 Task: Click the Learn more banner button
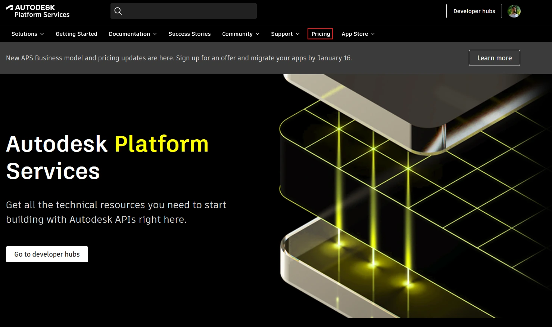494,58
